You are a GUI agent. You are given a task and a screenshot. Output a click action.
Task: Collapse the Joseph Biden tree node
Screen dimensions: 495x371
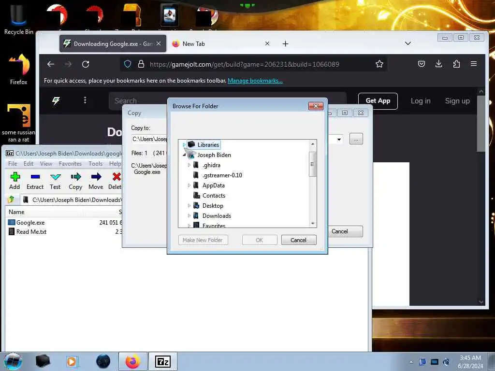click(x=184, y=155)
